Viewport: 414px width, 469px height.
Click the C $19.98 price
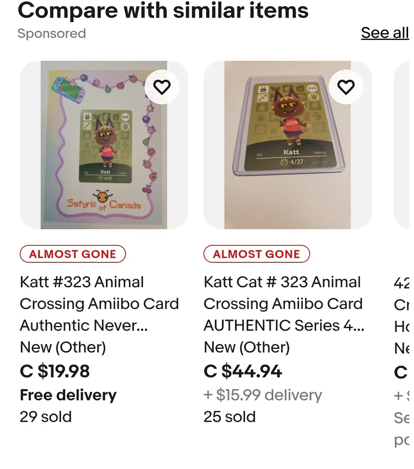[x=55, y=371]
